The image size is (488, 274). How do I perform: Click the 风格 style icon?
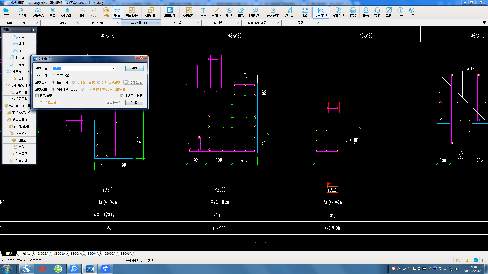[x=389, y=12]
